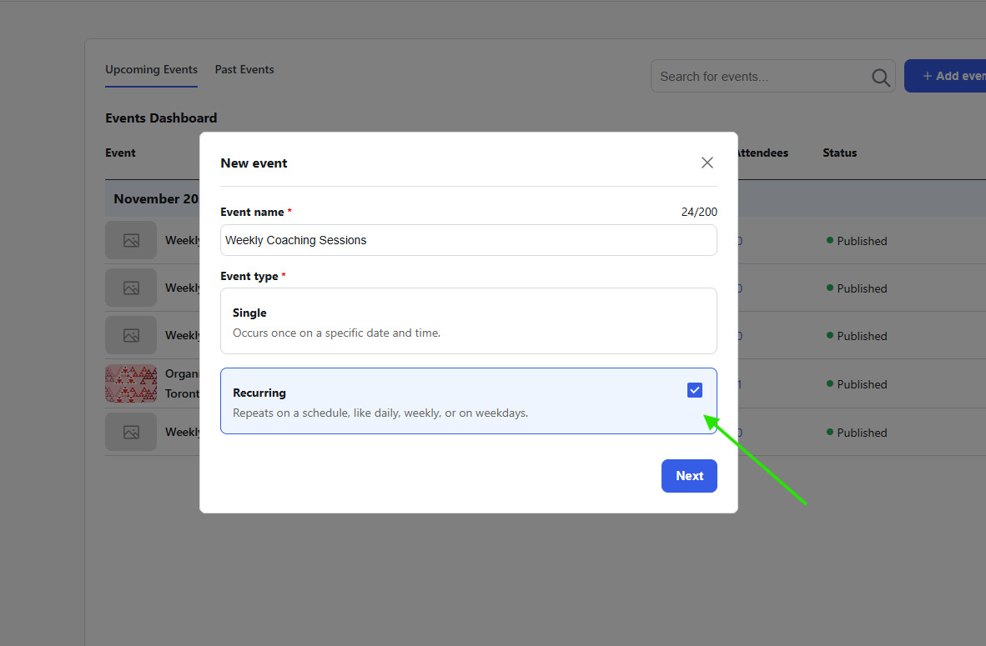This screenshot has width=986, height=646.
Task: Select the Recurring event type card
Action: (450, 401)
